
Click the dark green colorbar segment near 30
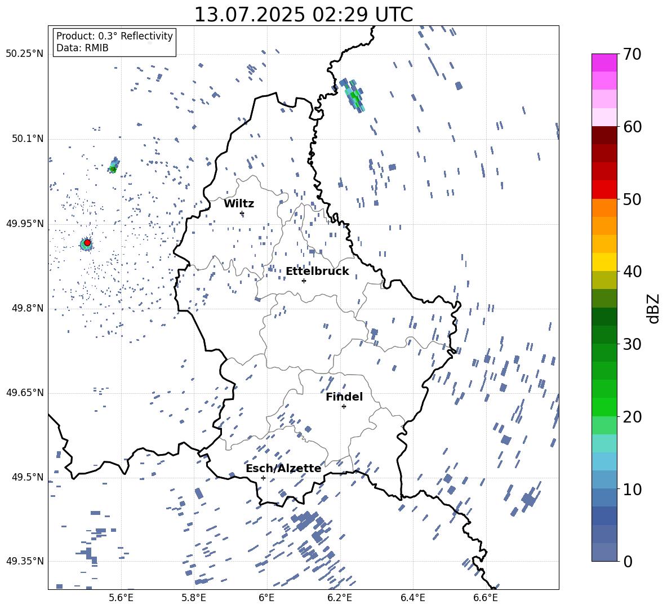tap(604, 335)
